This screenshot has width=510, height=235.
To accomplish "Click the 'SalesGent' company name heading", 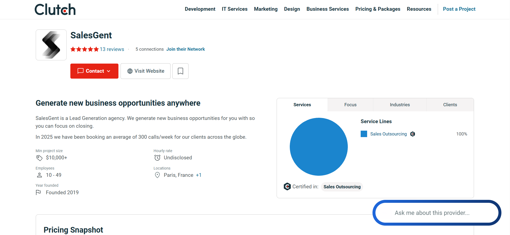I will point(91,35).
